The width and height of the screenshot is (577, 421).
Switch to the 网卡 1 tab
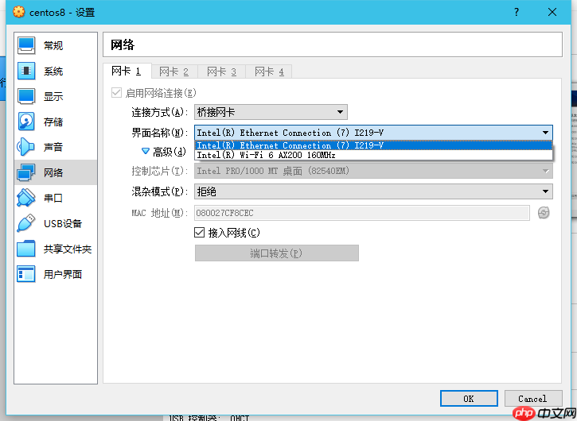(x=127, y=71)
